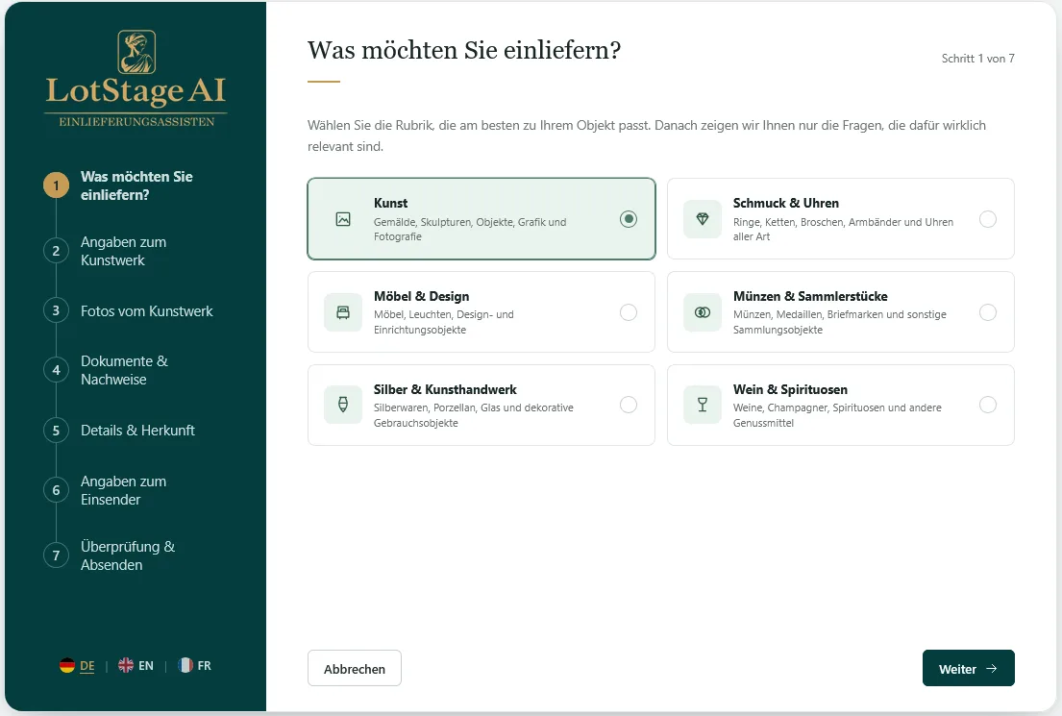Viewport: 1062px width, 716px height.
Task: Go to step 'Was möchten Sie einliefern?' in sidebar
Action: click(136, 185)
